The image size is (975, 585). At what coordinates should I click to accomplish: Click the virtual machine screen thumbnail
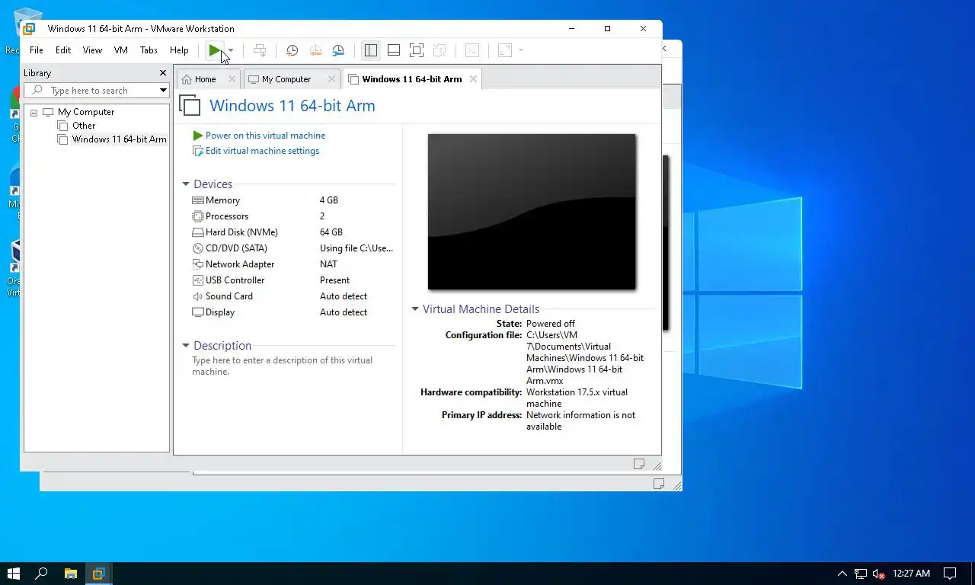[x=532, y=212]
